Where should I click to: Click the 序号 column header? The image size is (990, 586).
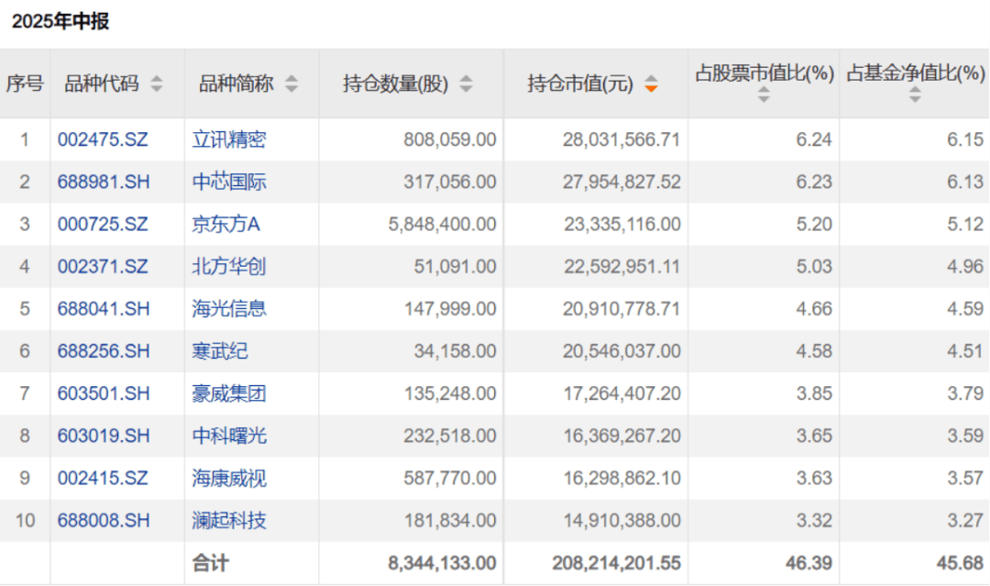(x=25, y=83)
